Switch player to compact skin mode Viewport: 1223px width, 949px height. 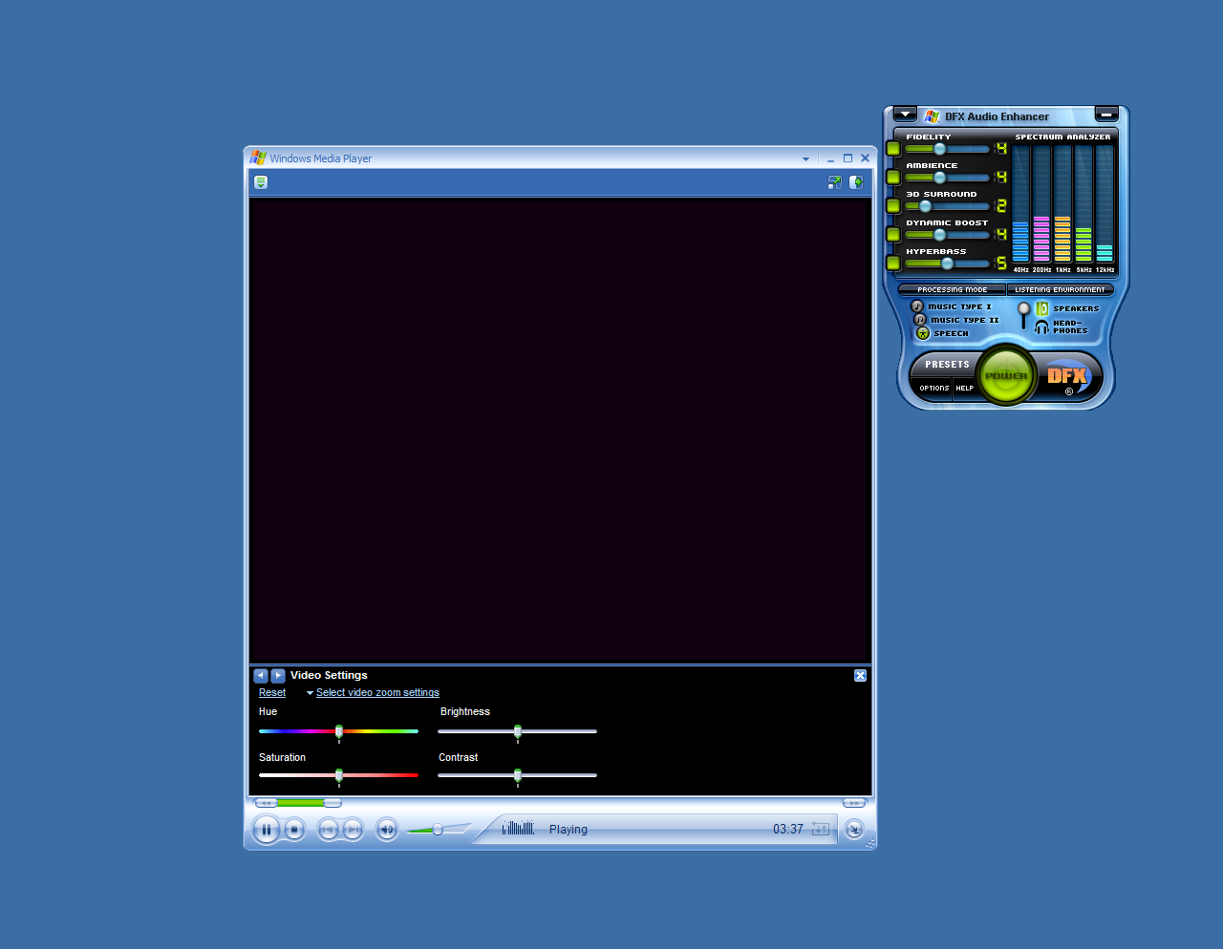(x=854, y=830)
